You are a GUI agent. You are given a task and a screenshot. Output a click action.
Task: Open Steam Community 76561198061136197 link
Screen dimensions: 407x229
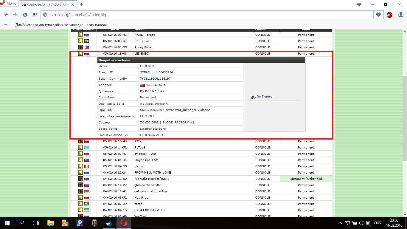155,79
